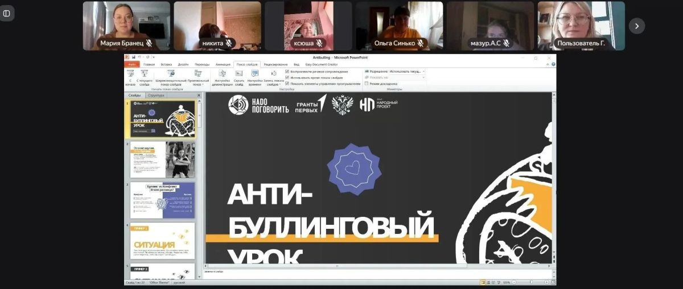
Task: Select slide 2 thumbnail with girl photo
Action: coord(163,160)
